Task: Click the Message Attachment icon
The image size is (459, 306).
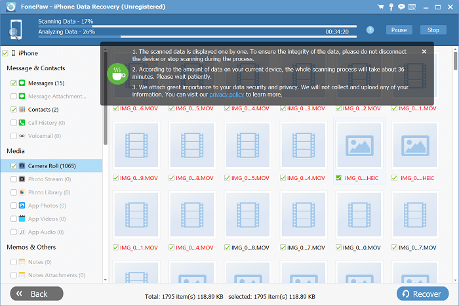Action: click(22, 96)
